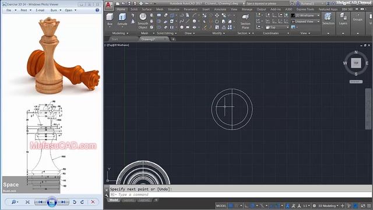Start the slide show in Photo Viewer
The height and width of the screenshot is (210, 373).
pos(52,202)
